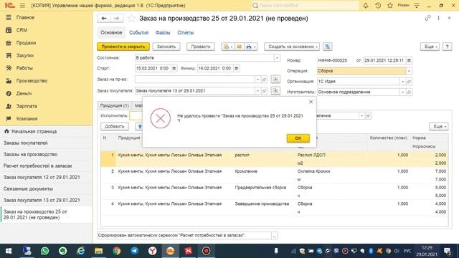Open 'Зарплата' section in sidebar
Image resolution: width=459 pixels, height=258 pixels.
coord(27,106)
